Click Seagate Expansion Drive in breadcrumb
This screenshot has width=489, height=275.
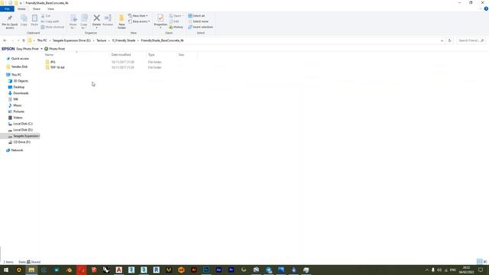[71, 40]
